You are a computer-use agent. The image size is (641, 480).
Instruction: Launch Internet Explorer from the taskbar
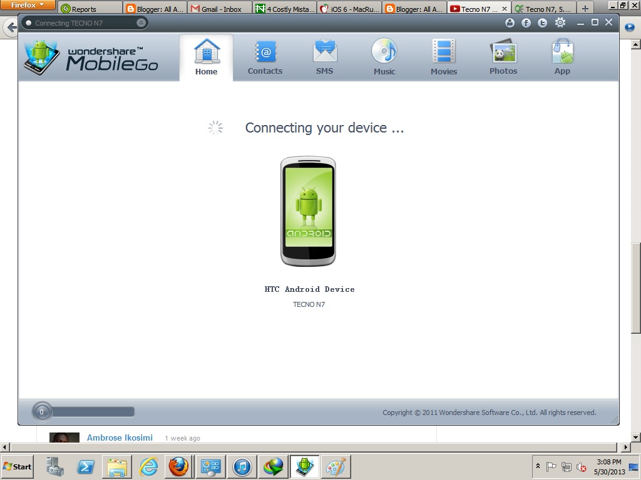click(148, 466)
